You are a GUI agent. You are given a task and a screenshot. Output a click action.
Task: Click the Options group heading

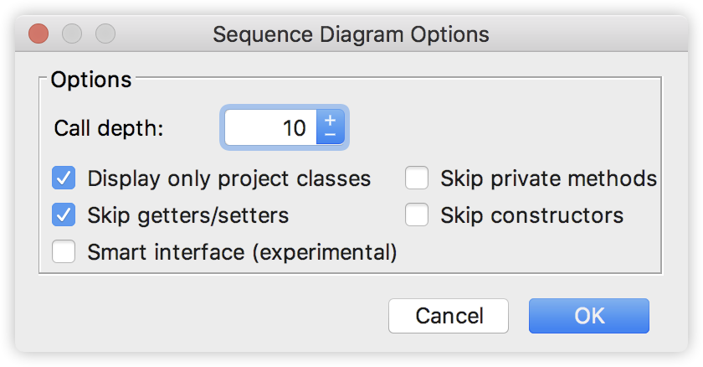(91, 80)
